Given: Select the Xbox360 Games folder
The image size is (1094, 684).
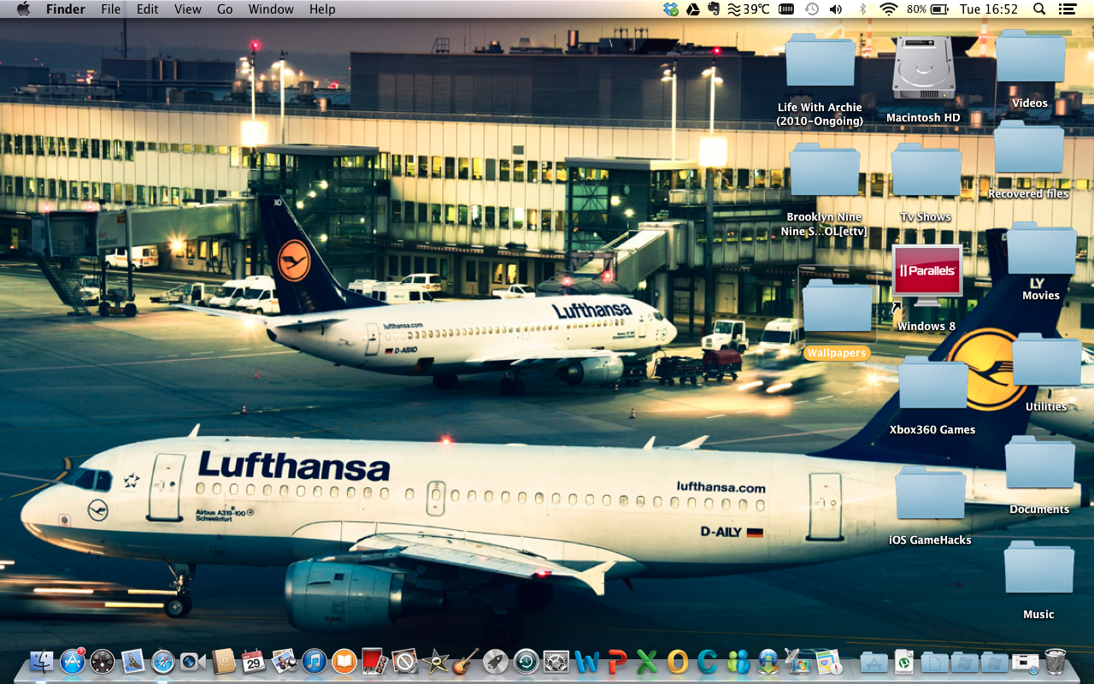Looking at the screenshot, I should point(932,383).
